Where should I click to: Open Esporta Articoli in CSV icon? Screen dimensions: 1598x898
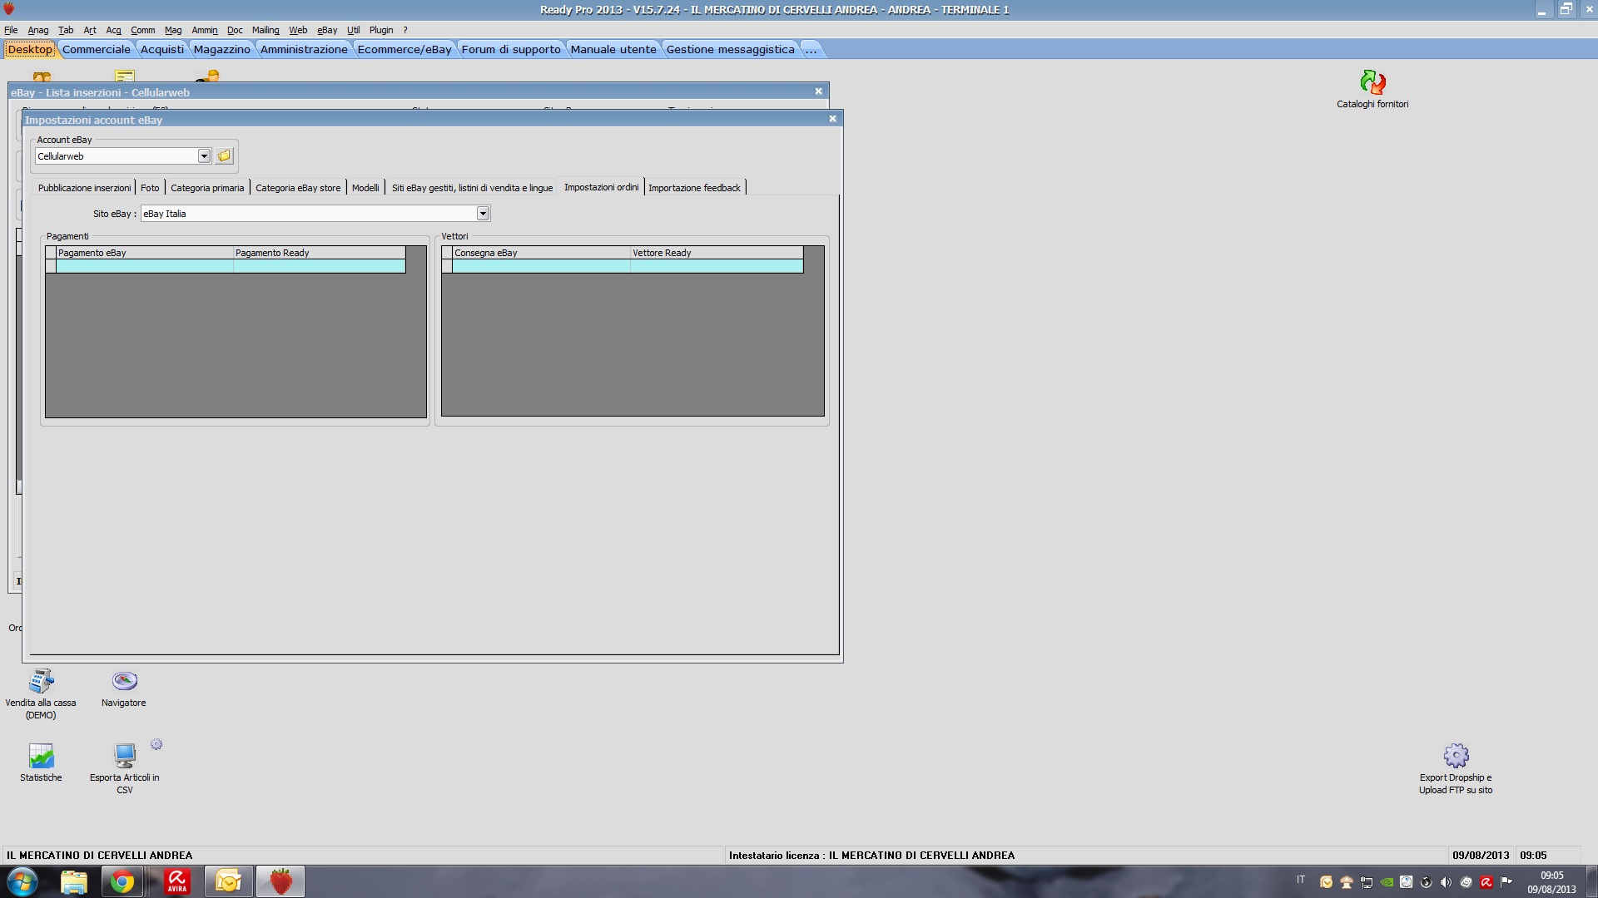point(125,757)
